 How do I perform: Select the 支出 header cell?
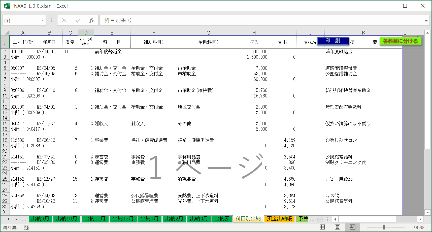coord(282,42)
